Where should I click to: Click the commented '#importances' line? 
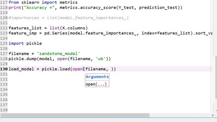(x=68, y=18)
